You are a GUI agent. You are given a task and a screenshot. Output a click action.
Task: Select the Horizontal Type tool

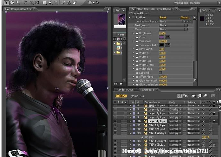point(56,3)
